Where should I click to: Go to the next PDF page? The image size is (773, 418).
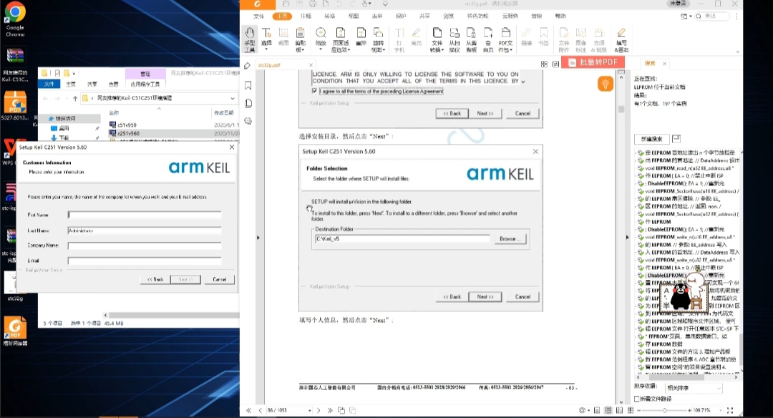(x=319, y=410)
